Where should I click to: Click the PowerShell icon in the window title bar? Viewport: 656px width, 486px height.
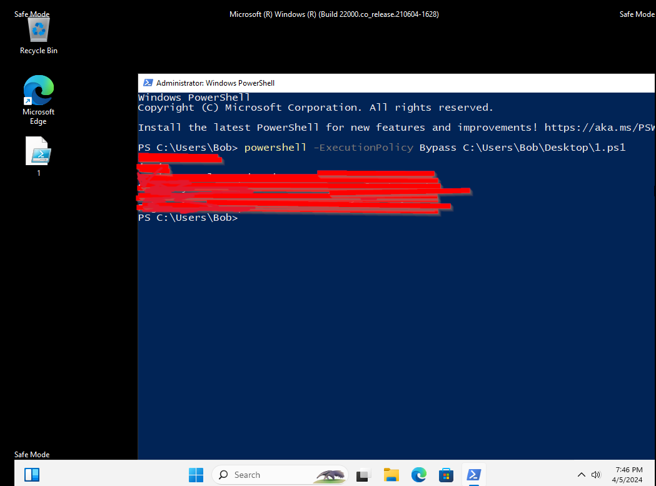coord(148,83)
